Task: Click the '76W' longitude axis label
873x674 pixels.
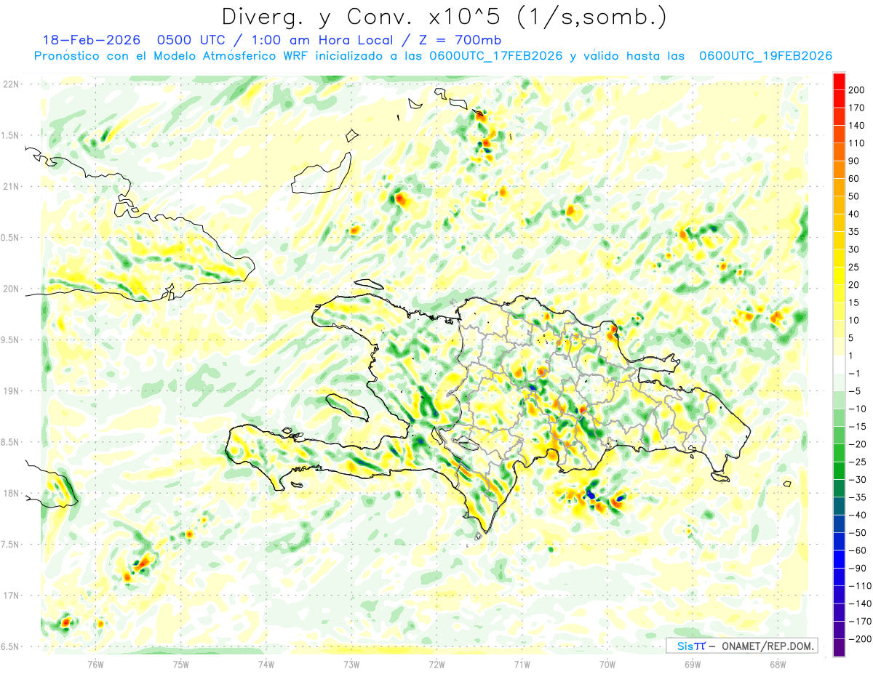Action: [95, 663]
